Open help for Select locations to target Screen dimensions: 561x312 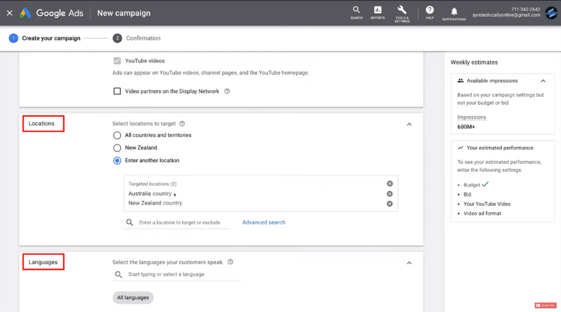point(182,123)
